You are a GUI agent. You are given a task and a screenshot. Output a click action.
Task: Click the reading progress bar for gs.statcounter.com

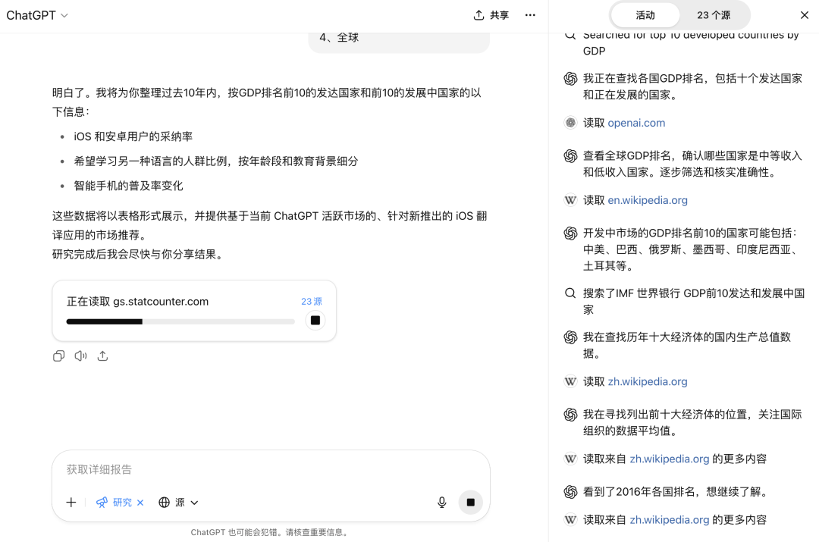(x=179, y=321)
